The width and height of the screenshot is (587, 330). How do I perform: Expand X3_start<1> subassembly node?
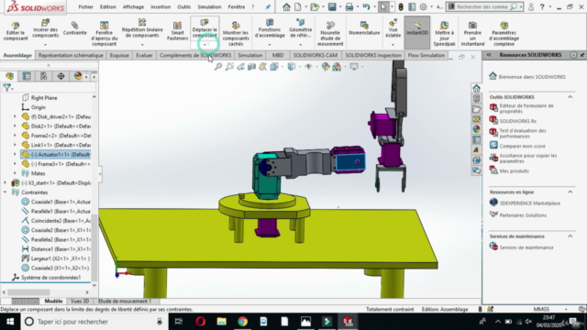(x=6, y=183)
